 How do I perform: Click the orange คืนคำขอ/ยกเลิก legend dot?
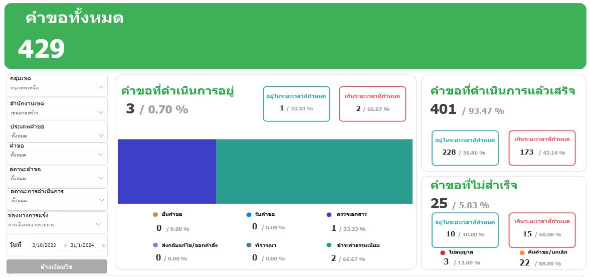tap(522, 252)
